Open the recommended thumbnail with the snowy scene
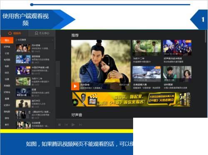Viewport: 208px width, 155px height. pyautogui.click(x=146, y=74)
